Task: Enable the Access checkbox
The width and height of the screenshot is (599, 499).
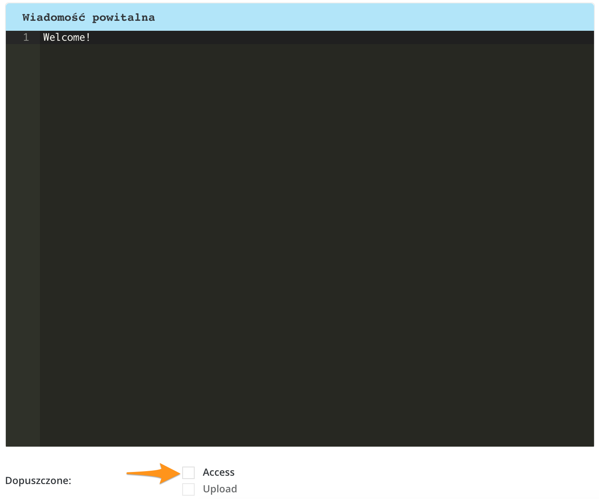Action: (188, 473)
